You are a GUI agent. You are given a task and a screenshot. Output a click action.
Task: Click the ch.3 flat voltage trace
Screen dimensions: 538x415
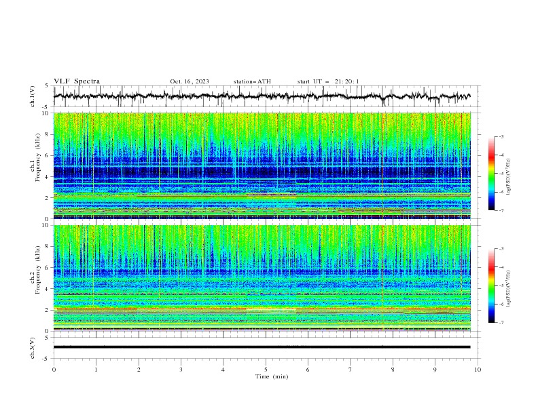click(x=262, y=347)
